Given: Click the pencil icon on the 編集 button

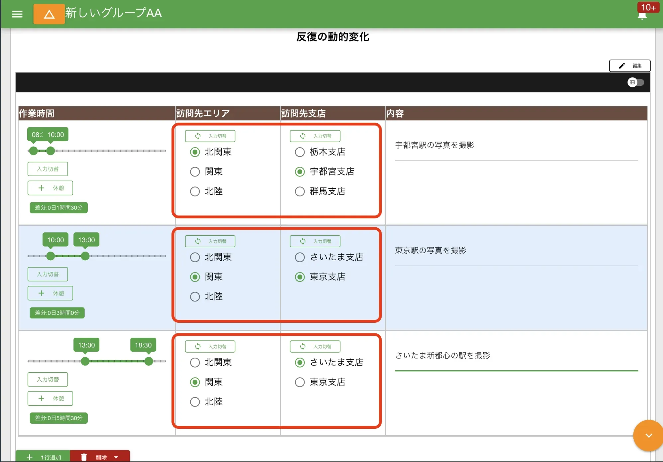Looking at the screenshot, I should [x=622, y=65].
